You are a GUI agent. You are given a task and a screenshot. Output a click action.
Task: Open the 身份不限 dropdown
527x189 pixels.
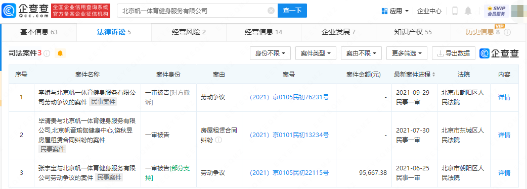pos(270,53)
